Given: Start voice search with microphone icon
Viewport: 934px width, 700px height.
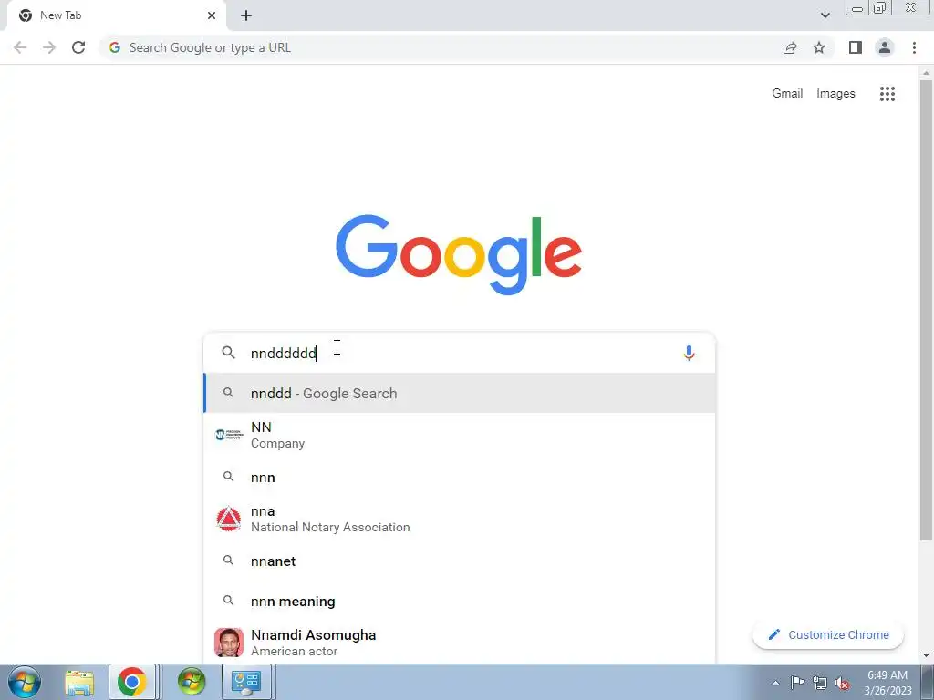Looking at the screenshot, I should [689, 353].
